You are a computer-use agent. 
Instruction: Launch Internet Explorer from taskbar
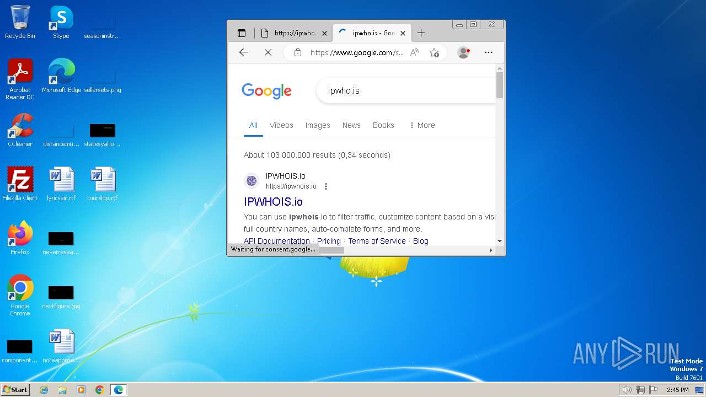(44, 390)
